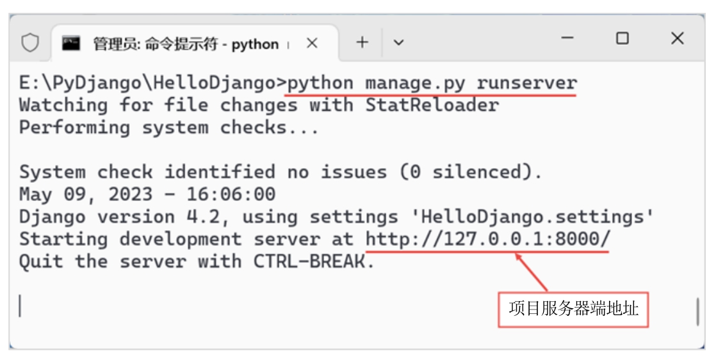The image size is (716, 360).
Task: Close the terminal window
Action: pos(677,38)
